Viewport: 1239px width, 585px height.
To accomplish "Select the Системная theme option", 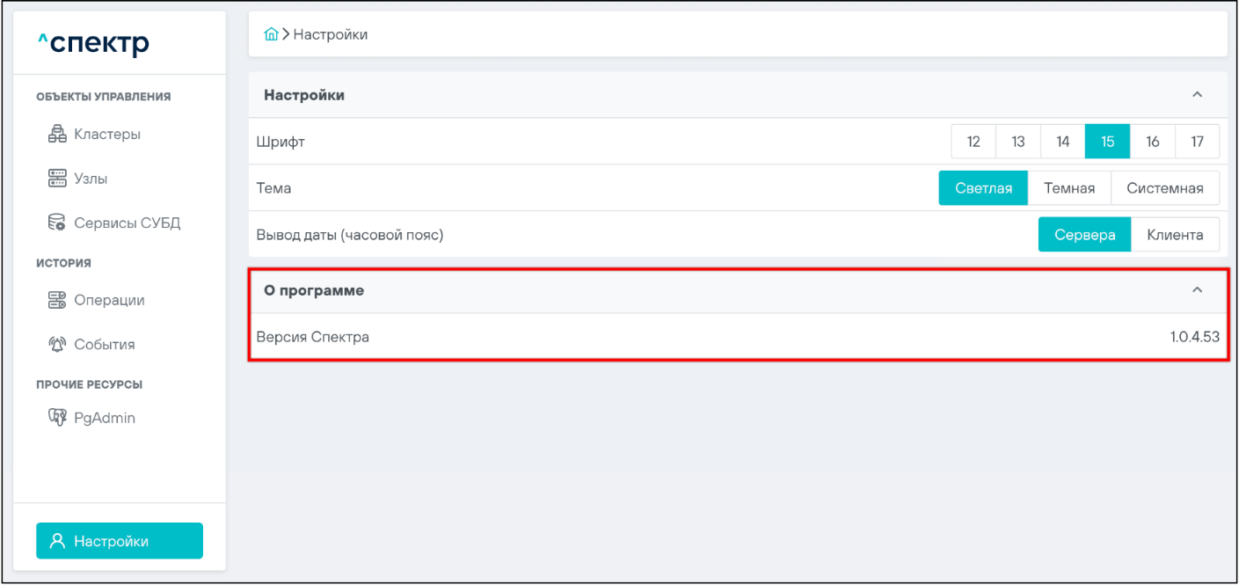I will [x=1164, y=187].
